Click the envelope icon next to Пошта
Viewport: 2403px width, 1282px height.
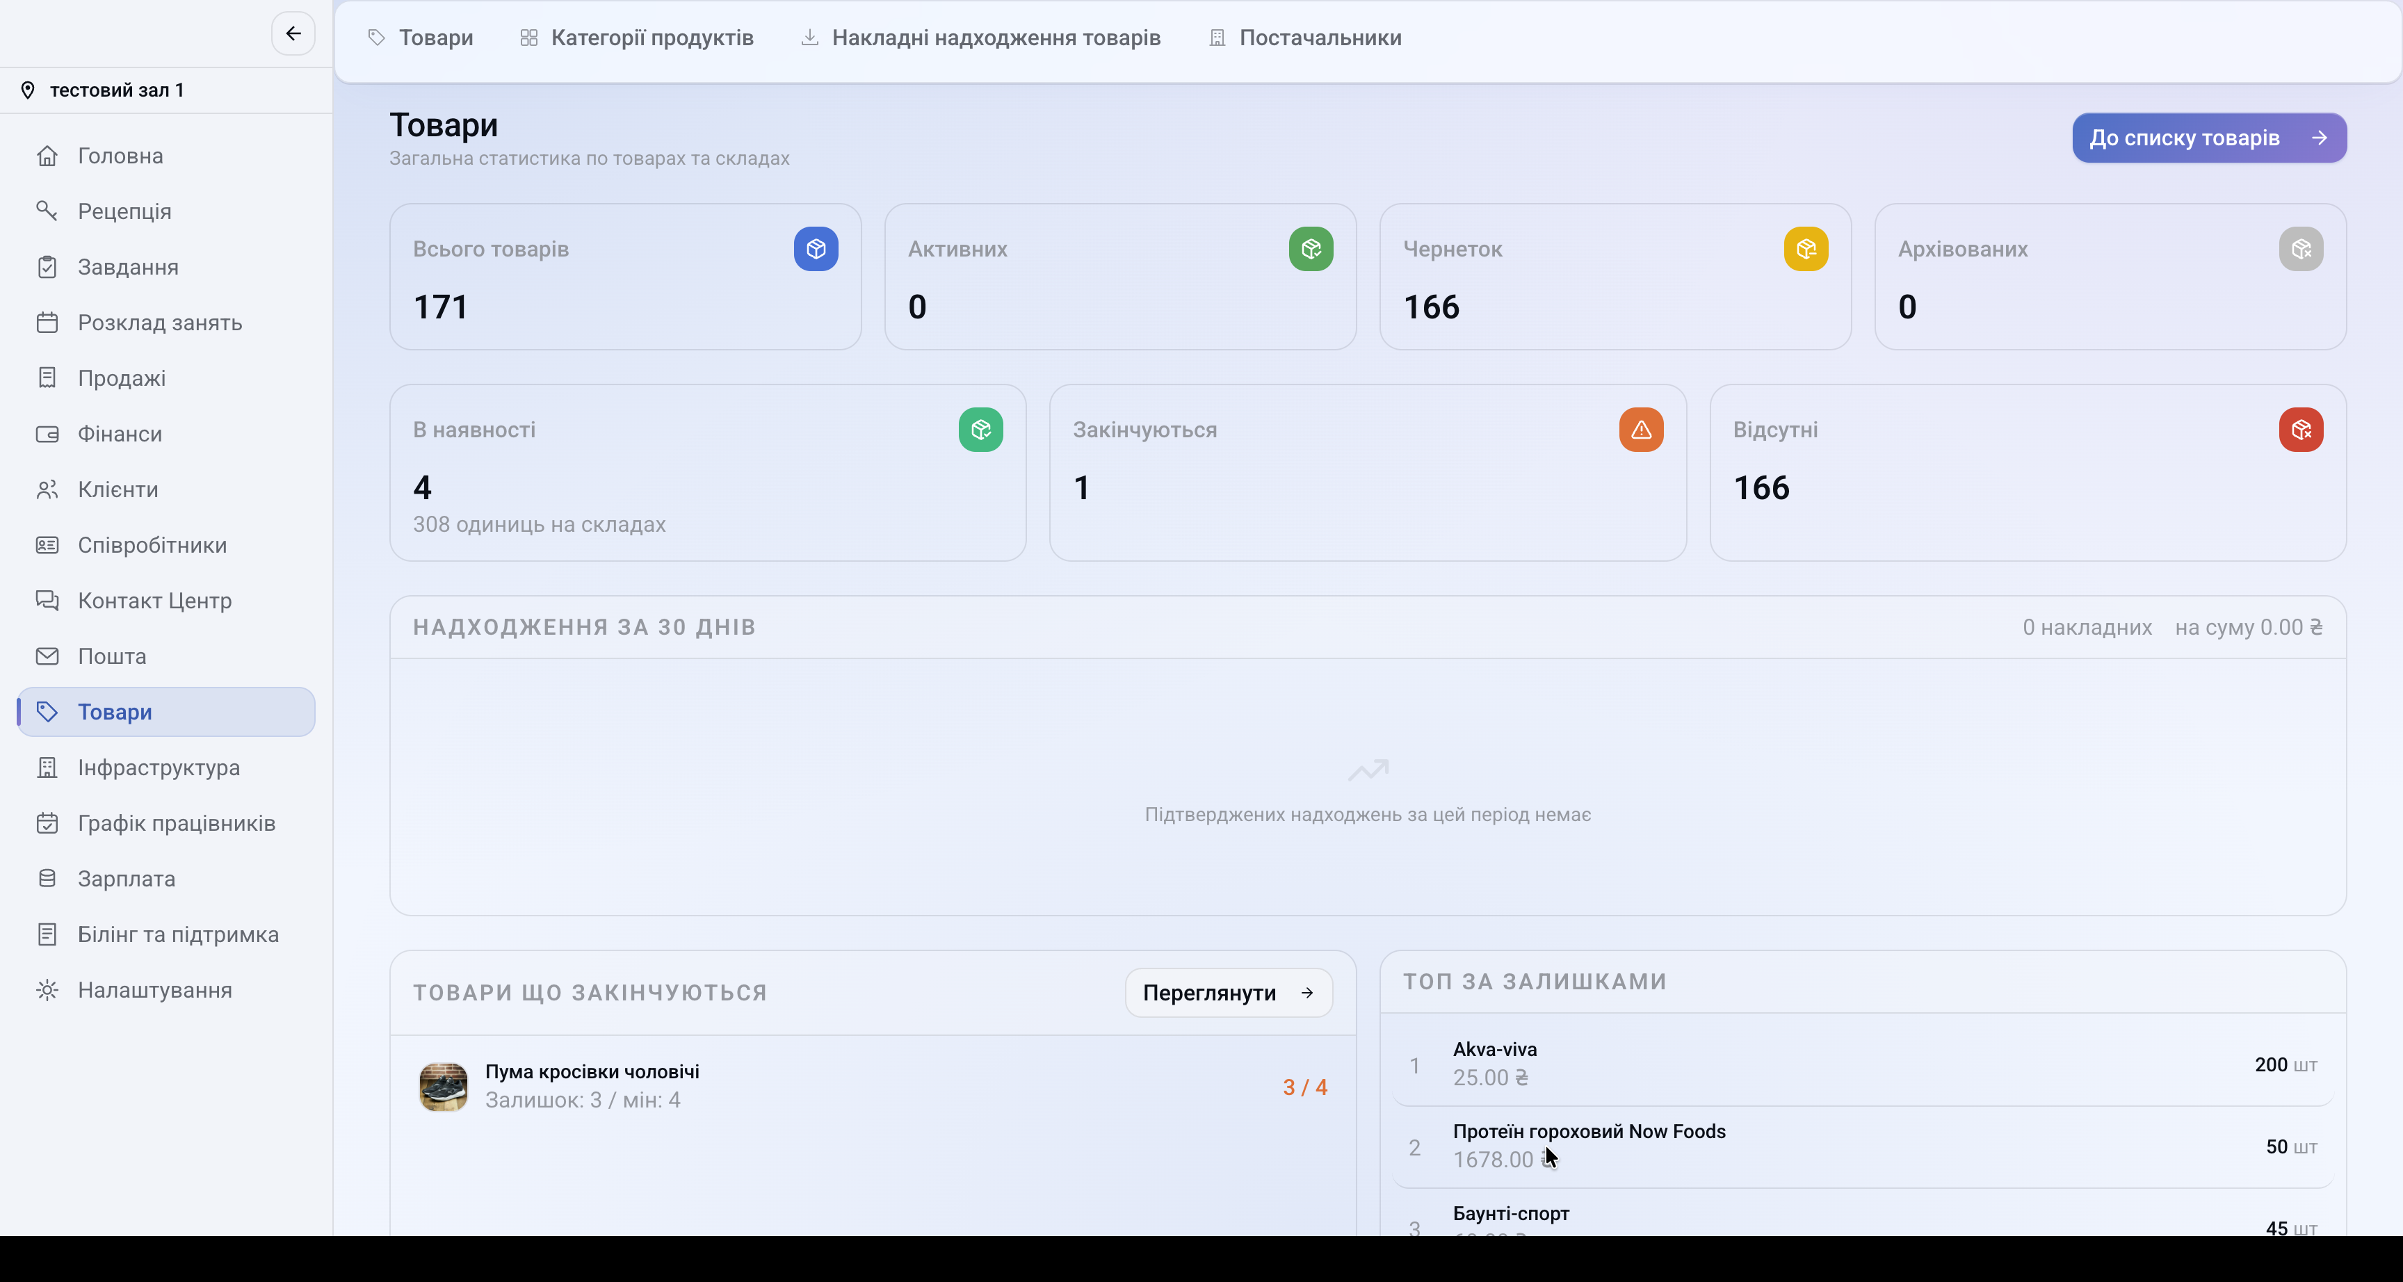[x=47, y=656]
